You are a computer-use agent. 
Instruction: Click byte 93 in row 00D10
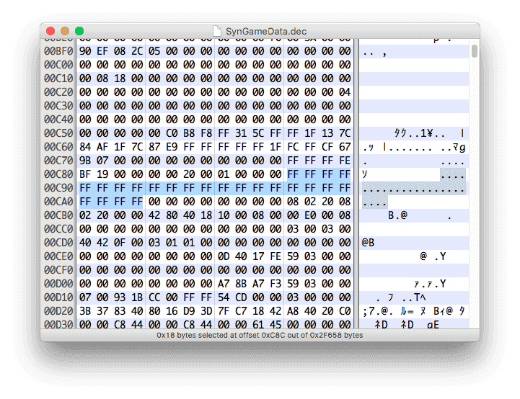pos(120,297)
